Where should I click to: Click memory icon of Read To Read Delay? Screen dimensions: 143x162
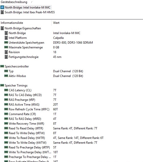[6, 128]
